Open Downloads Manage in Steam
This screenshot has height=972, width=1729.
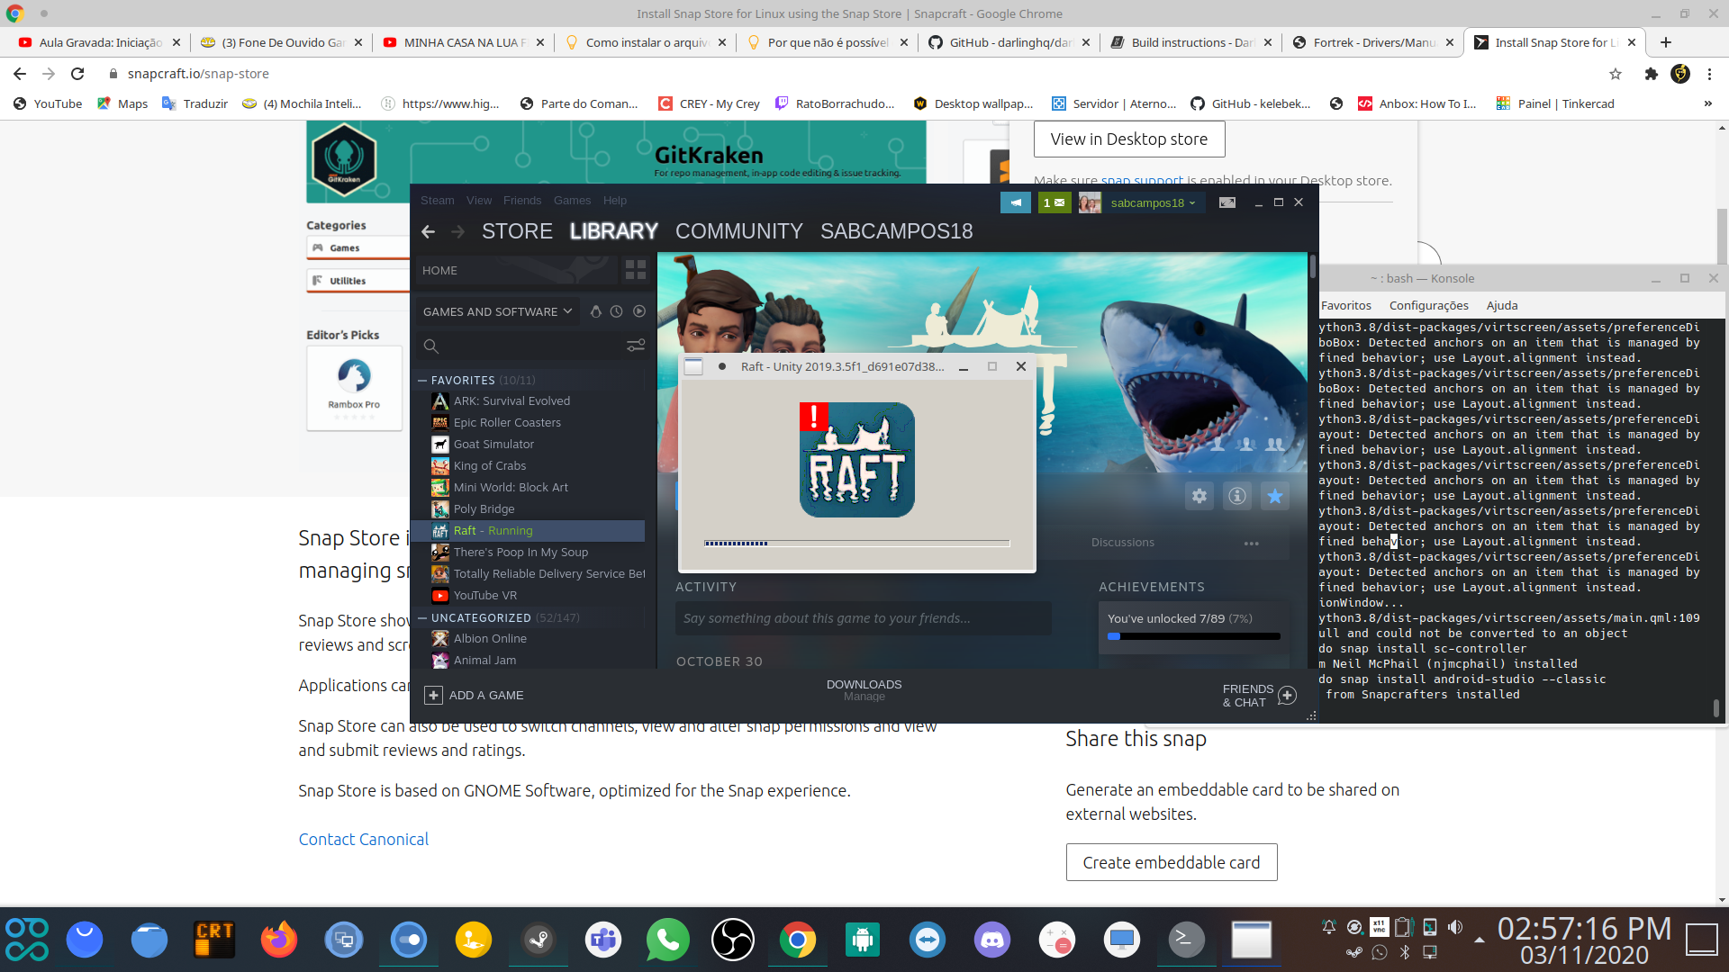864,690
